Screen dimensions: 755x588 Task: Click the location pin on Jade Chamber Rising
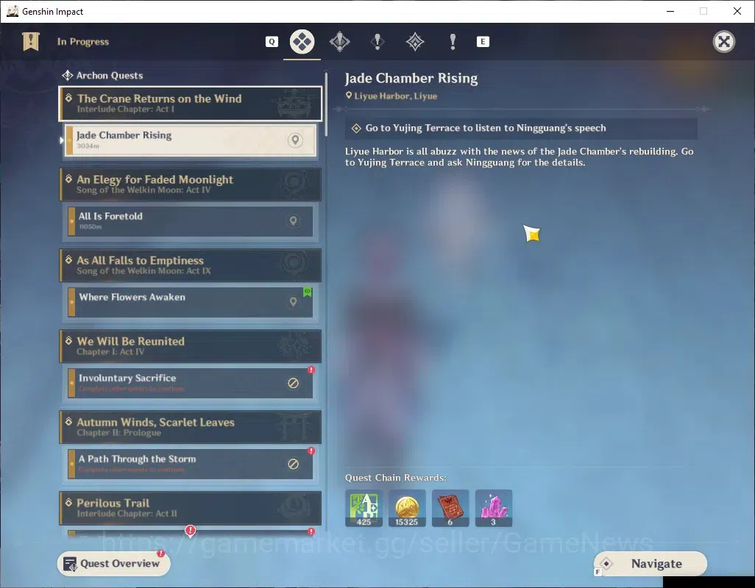coord(295,140)
